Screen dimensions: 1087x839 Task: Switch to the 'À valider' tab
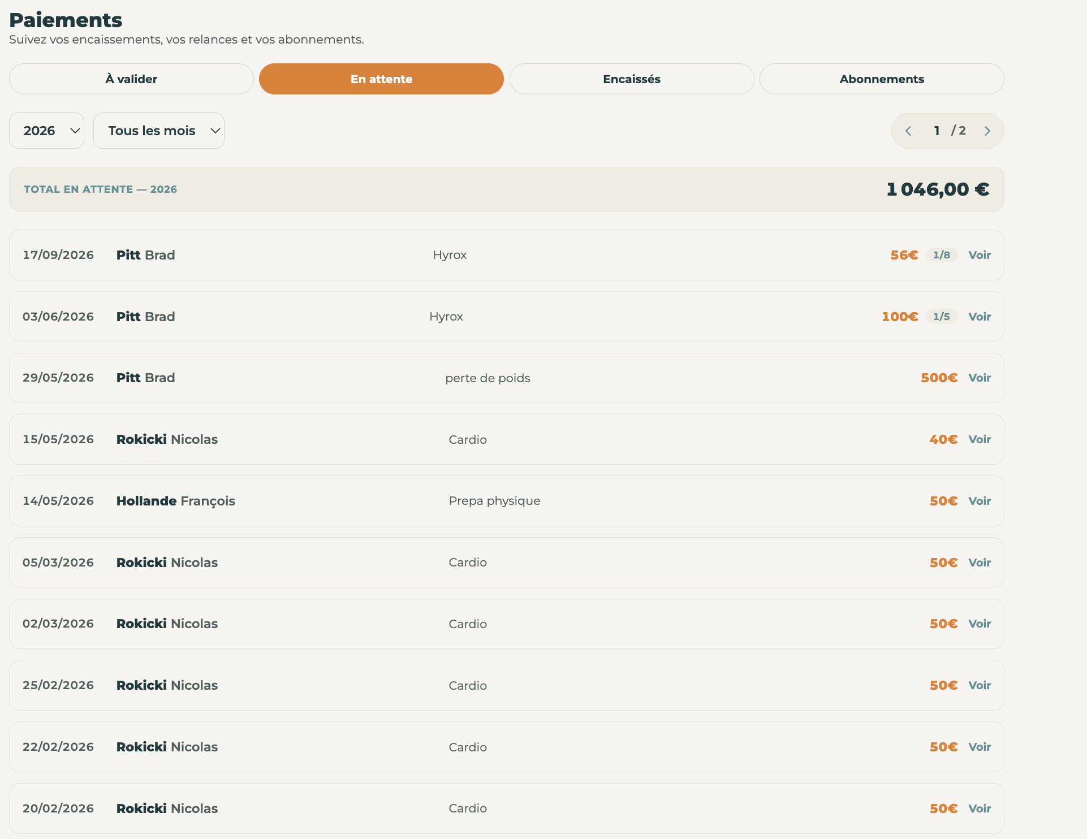click(131, 79)
